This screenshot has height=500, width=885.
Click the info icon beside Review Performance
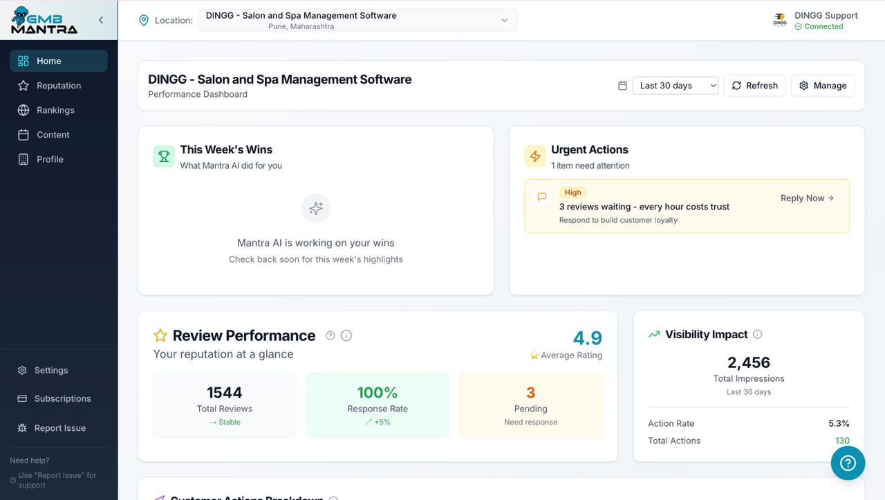346,335
